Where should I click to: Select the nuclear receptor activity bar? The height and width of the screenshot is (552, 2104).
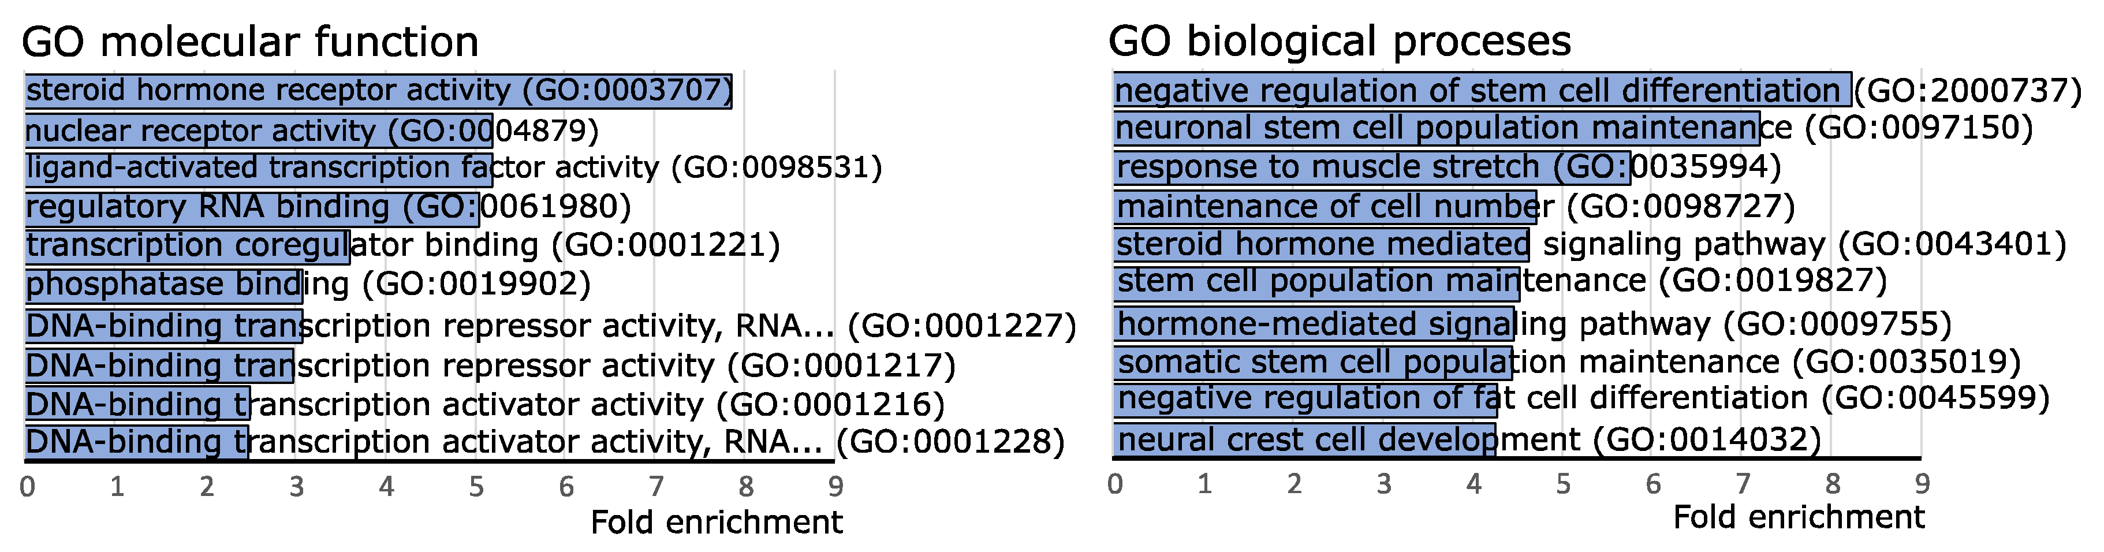[258, 130]
